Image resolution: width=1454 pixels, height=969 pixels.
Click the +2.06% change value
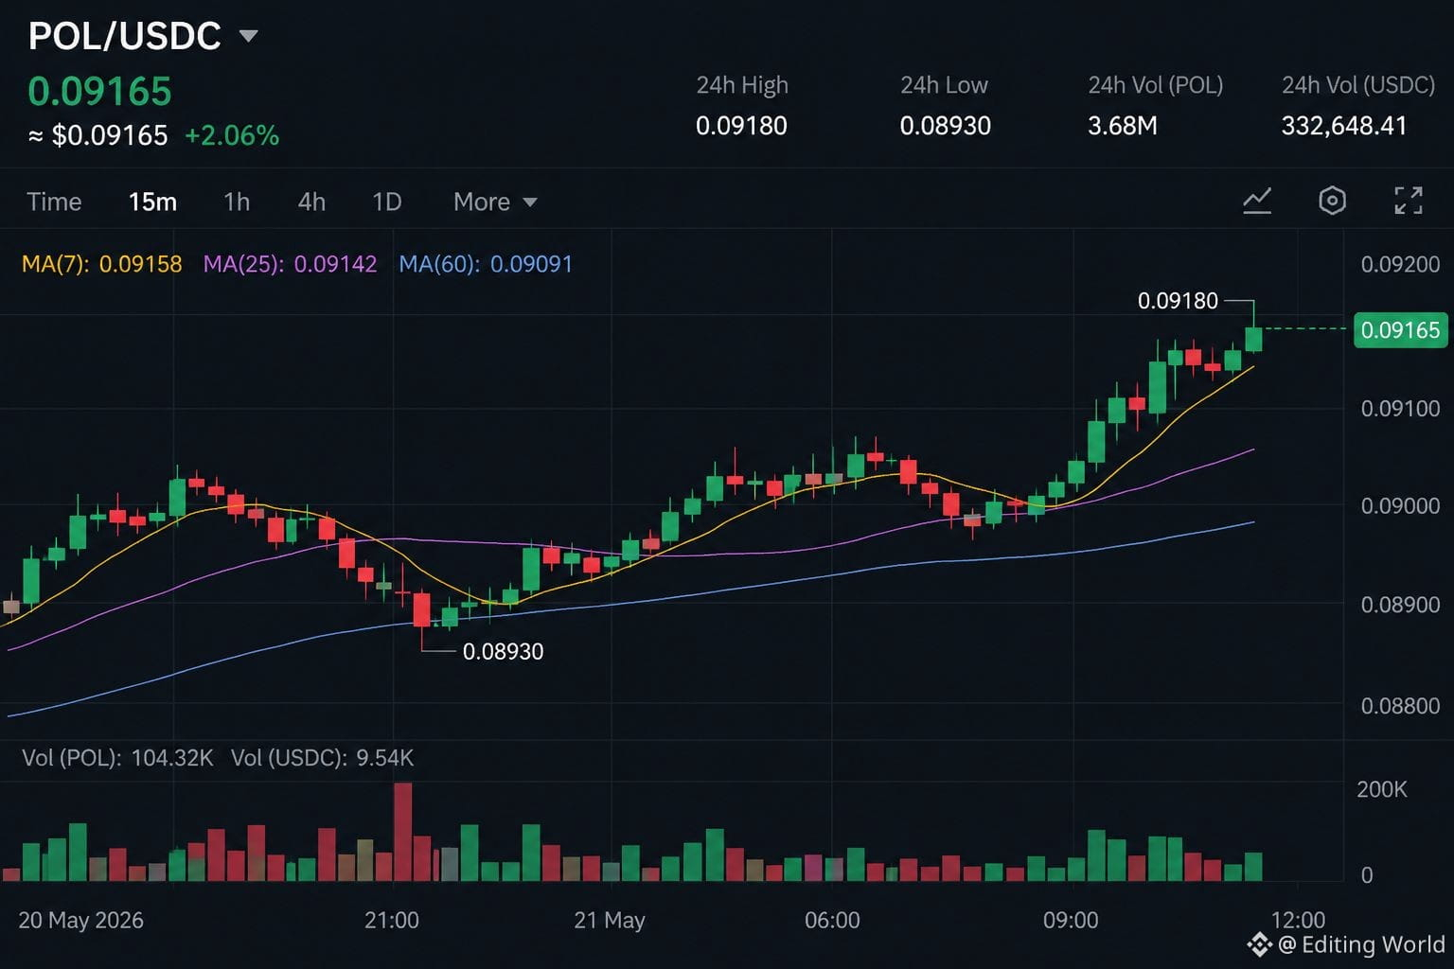(232, 136)
